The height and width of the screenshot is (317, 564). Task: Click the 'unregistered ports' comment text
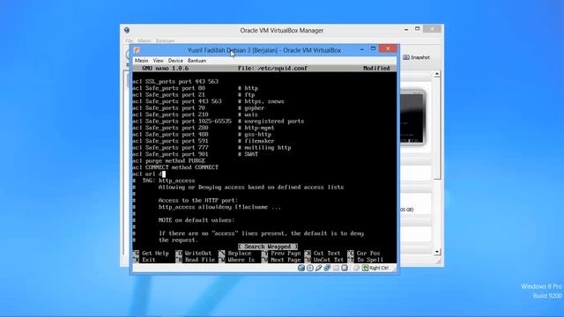[x=274, y=122]
